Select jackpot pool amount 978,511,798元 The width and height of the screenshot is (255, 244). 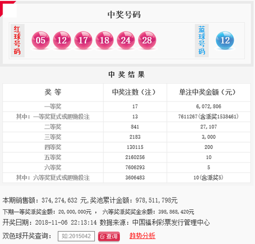pos(157,200)
